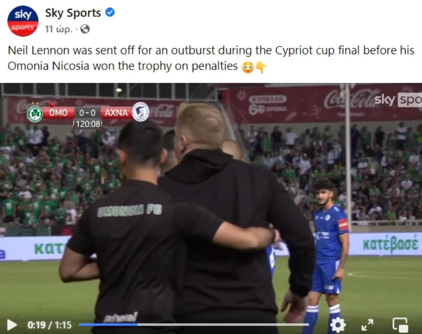Click end of blue played progress segment
The height and width of the screenshot is (334, 422).
(137, 325)
